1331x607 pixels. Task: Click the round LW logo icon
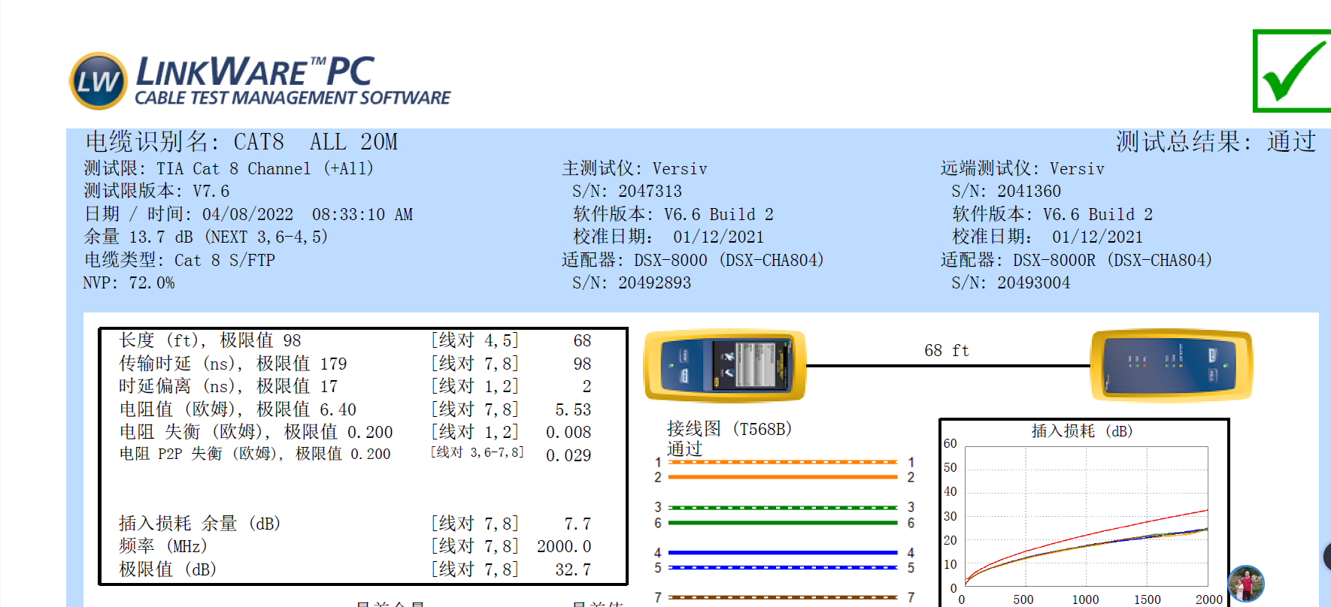(98, 81)
